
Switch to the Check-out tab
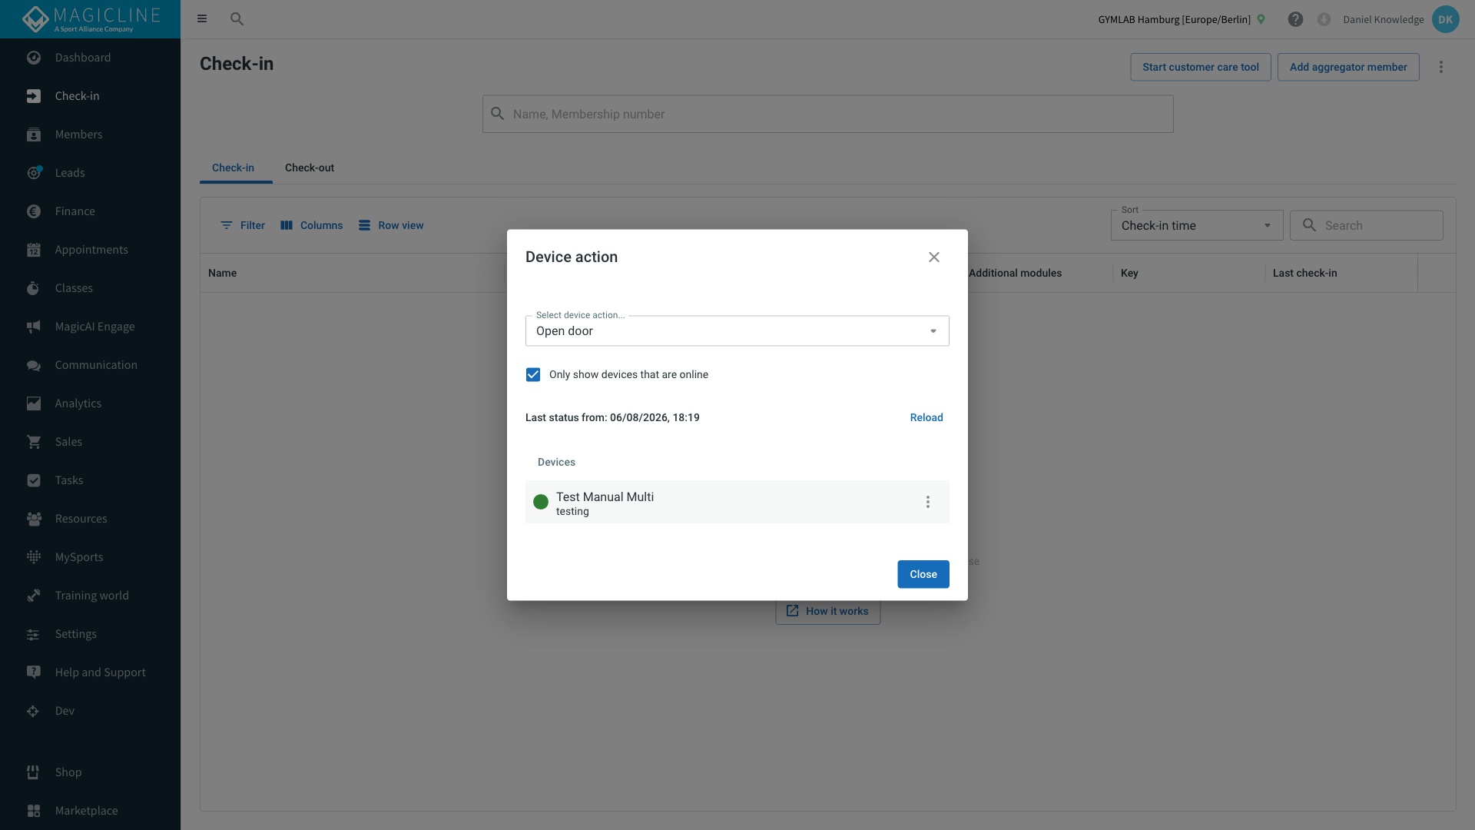(x=310, y=168)
